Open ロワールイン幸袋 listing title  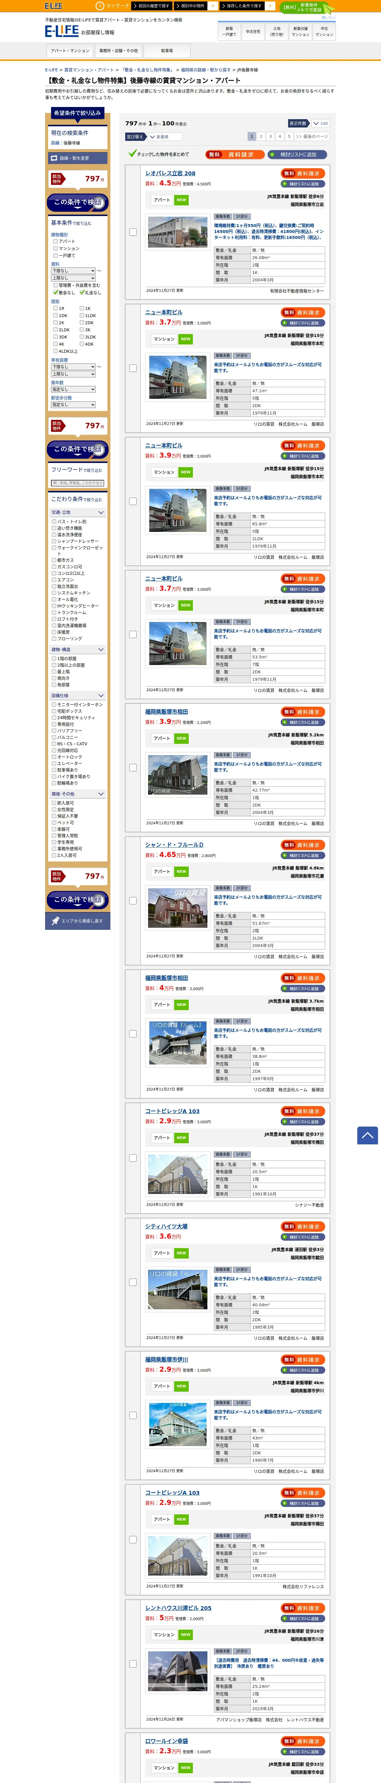(167, 1741)
